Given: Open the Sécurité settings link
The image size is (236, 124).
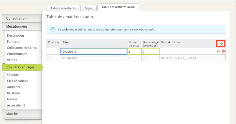Looking at the screenshot, I should (13, 75).
